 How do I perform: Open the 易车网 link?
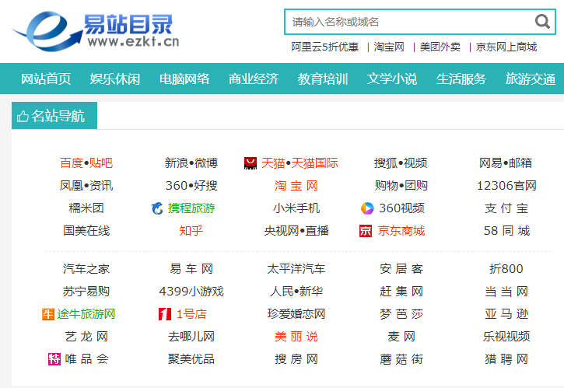pos(191,269)
